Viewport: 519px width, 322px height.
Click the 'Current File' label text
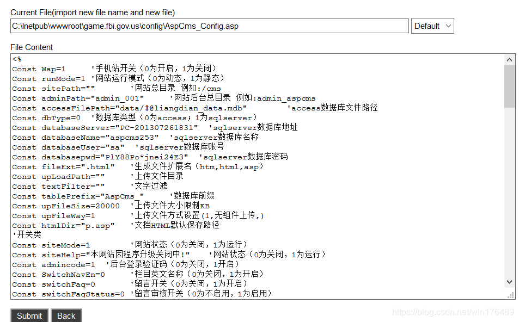(93, 13)
